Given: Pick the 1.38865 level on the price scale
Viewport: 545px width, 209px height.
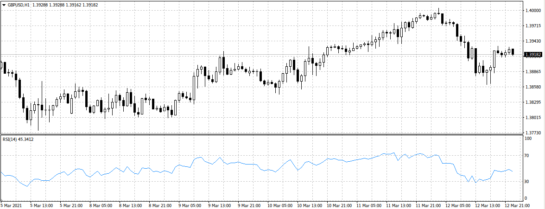Looking at the screenshot, I should coord(532,71).
